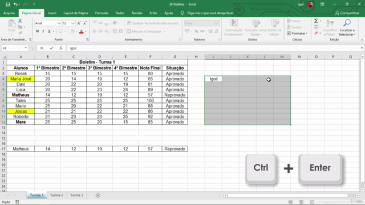This screenshot has width=365, height=205.
Task: Open the Arial font name dropdown
Action: click(59, 23)
